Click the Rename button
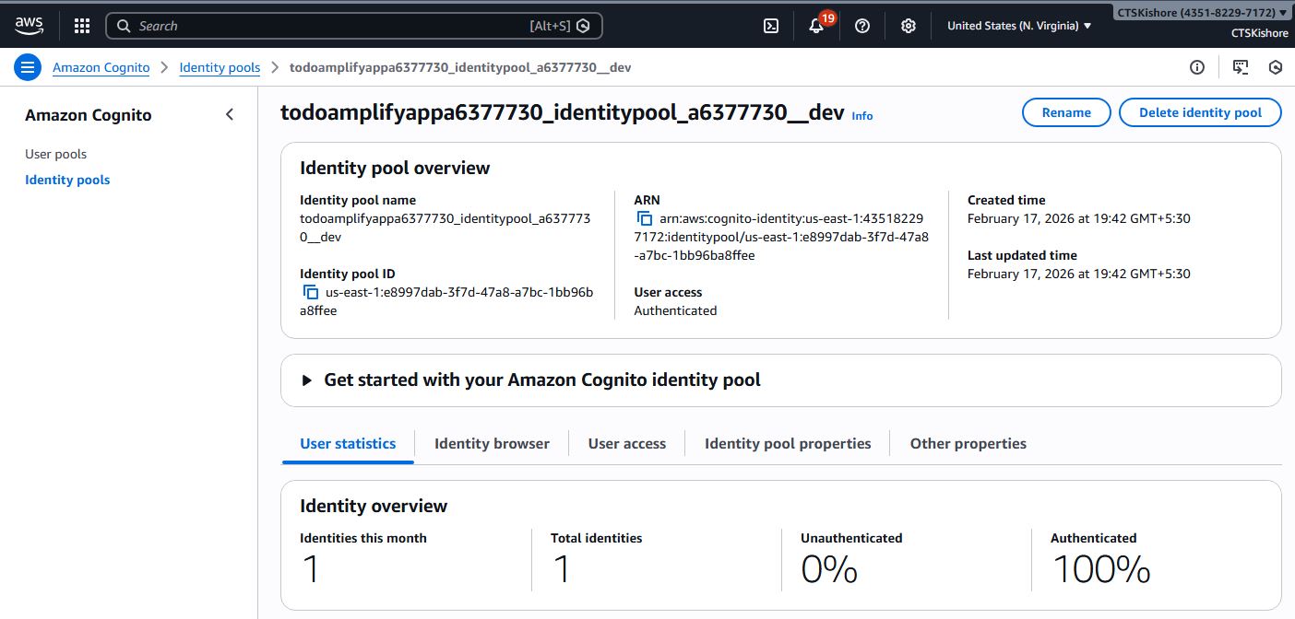The height and width of the screenshot is (619, 1295). point(1066,112)
